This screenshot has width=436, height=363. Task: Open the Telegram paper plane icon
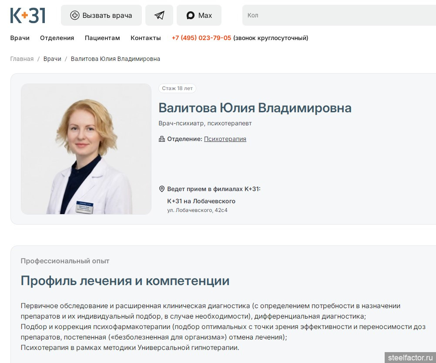pyautogui.click(x=159, y=15)
